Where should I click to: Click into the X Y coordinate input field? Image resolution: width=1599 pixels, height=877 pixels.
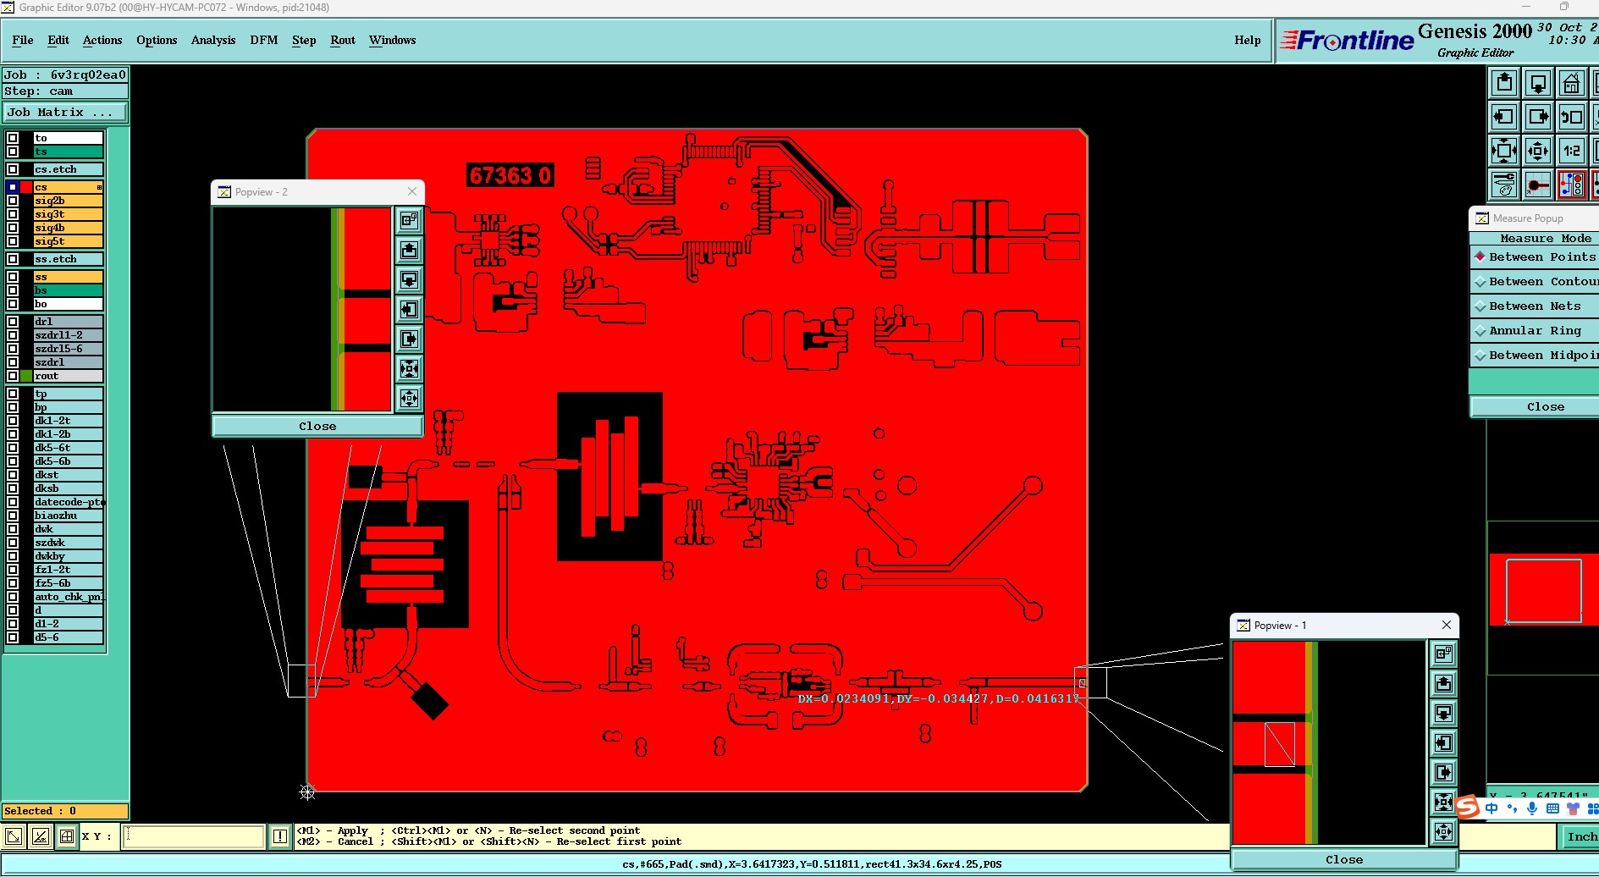coord(194,836)
